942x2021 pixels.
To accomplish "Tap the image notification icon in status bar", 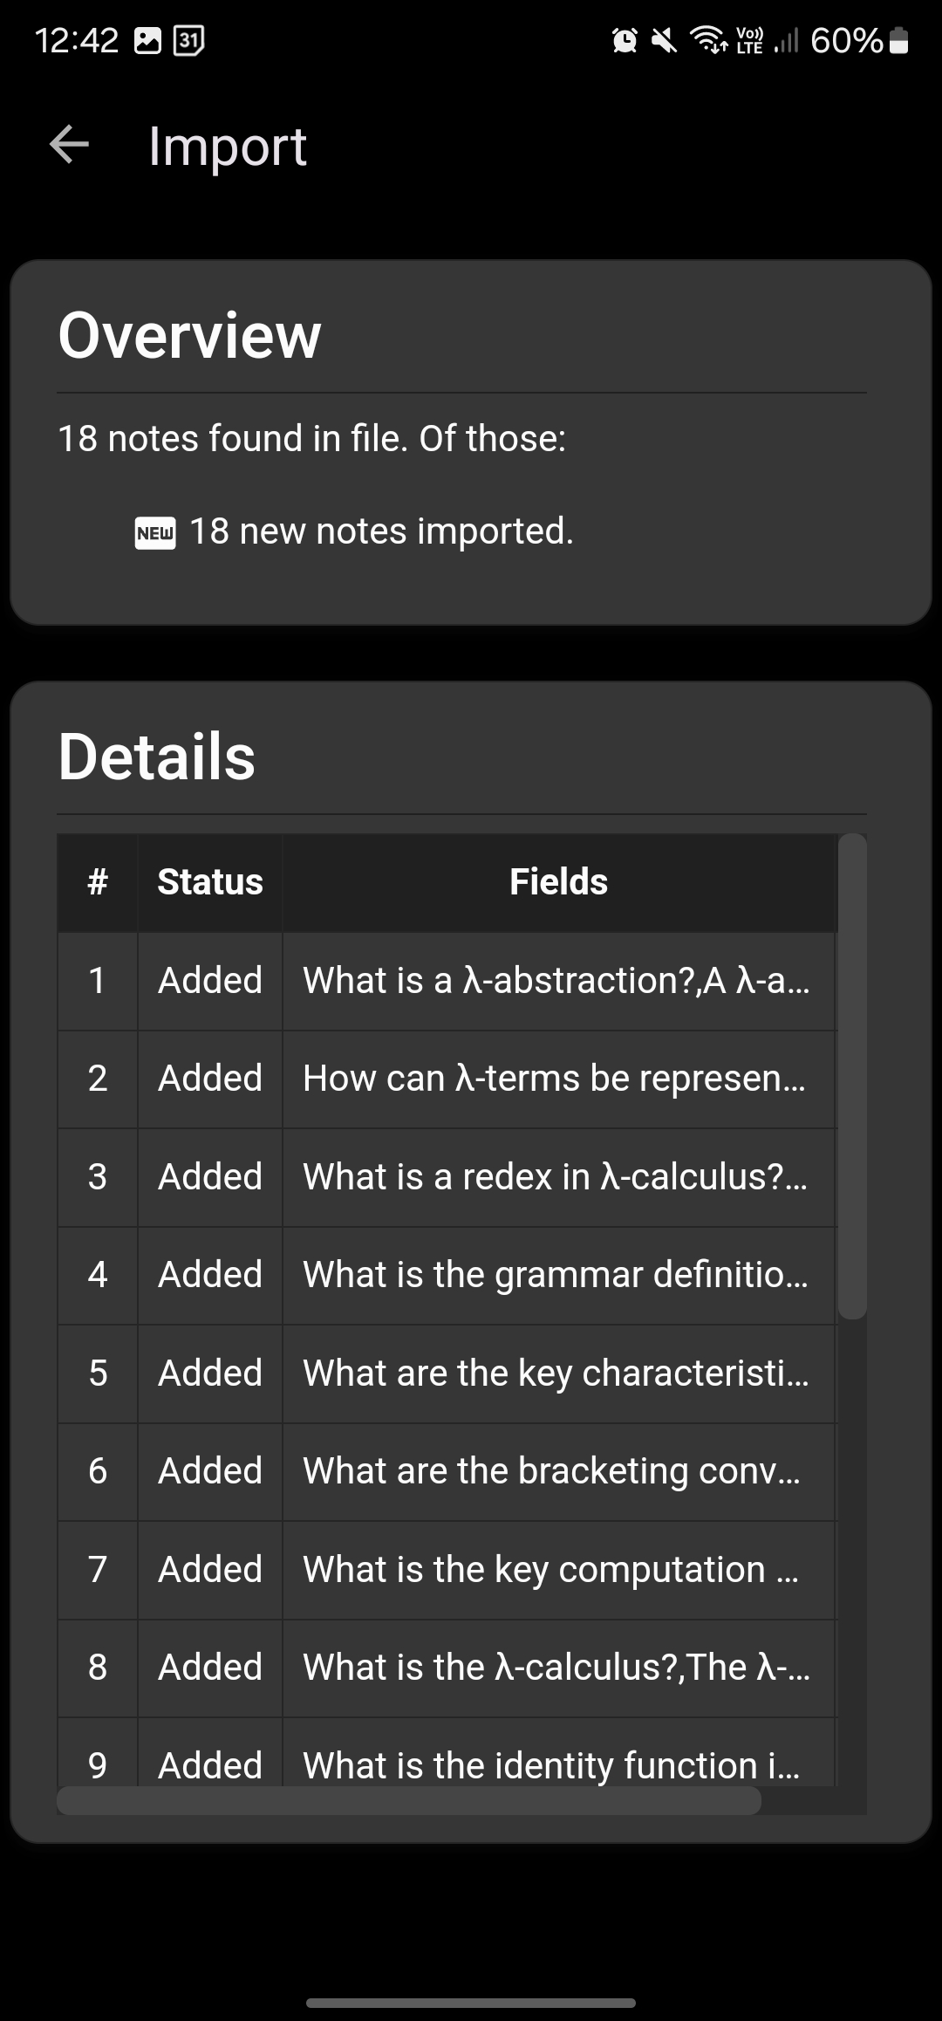I will [147, 40].
